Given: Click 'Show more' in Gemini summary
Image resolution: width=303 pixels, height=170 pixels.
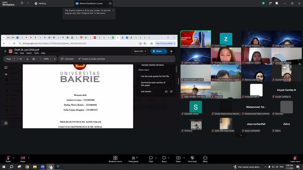Looking at the screenshot, I should [x=143, y=70].
